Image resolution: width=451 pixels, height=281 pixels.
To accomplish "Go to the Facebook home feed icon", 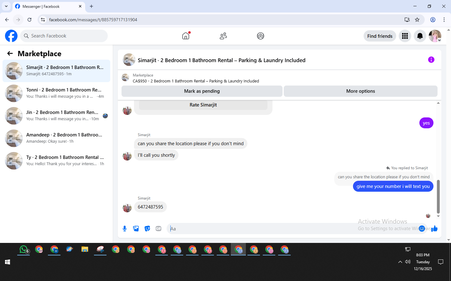I will (186, 36).
